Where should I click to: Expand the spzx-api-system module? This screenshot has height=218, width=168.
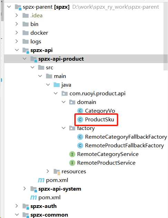pyautogui.click(x=25, y=189)
